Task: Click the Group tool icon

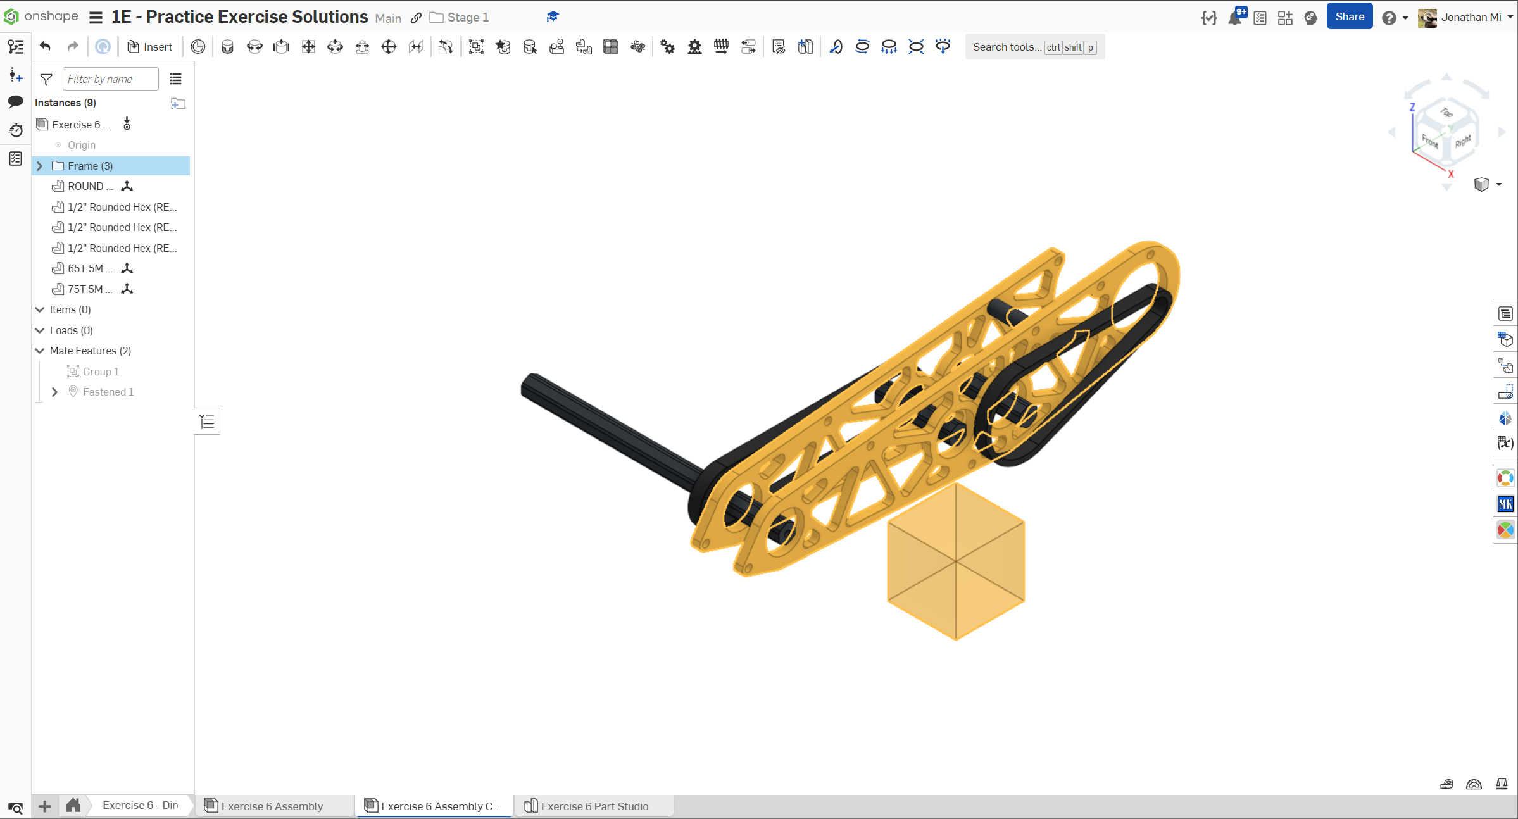Action: pos(476,47)
